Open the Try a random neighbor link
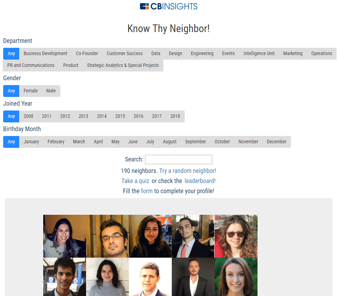This screenshot has height=296, width=338. 187,171
